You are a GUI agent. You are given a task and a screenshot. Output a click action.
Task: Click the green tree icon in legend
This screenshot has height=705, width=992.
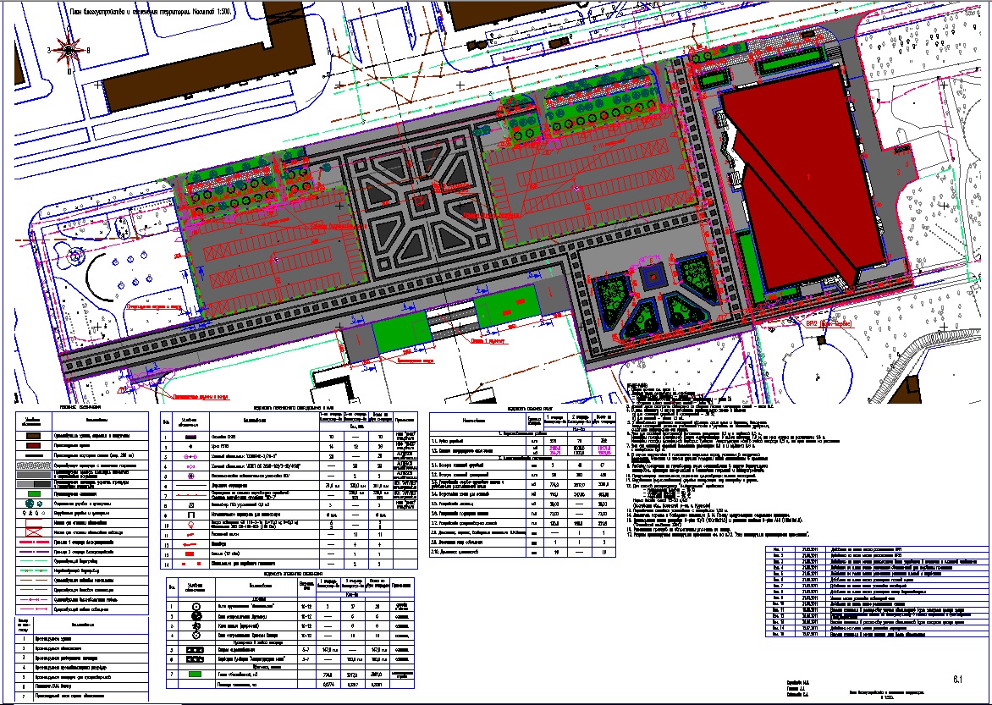point(30,504)
